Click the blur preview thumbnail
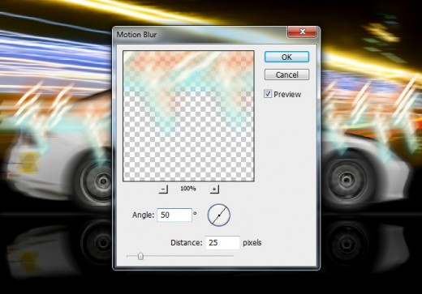This screenshot has height=294, width=422. click(x=188, y=116)
